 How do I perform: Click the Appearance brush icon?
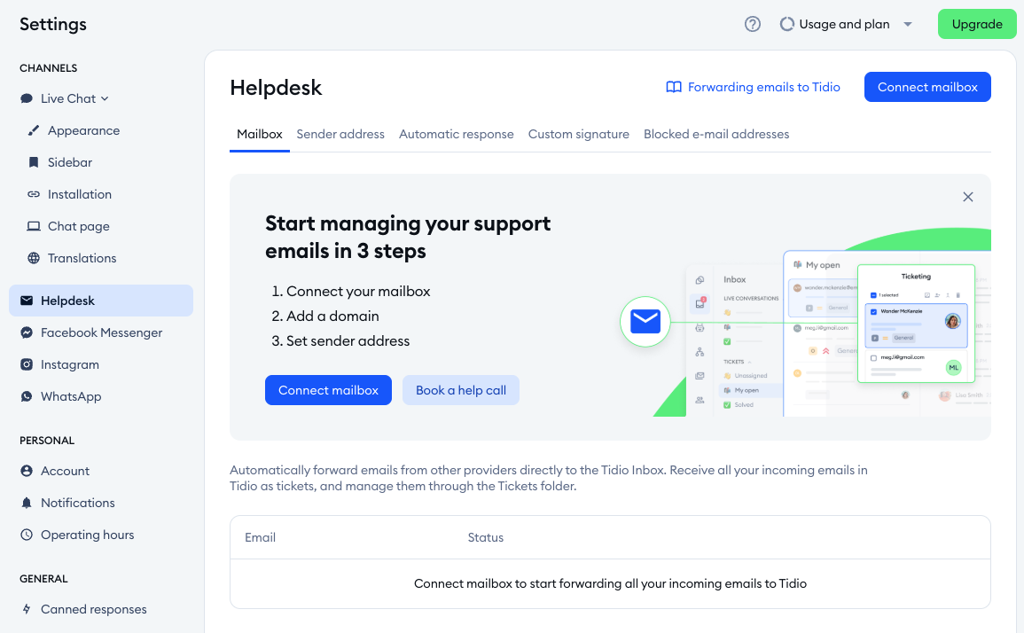pos(34,130)
